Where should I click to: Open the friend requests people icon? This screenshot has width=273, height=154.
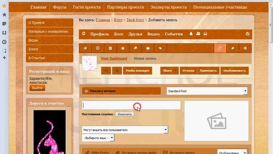pyautogui.click(x=198, y=33)
